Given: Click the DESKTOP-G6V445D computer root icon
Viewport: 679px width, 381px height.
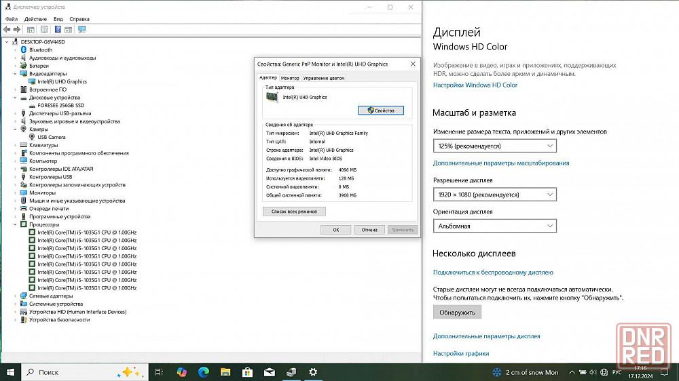Looking at the screenshot, I should (15, 42).
